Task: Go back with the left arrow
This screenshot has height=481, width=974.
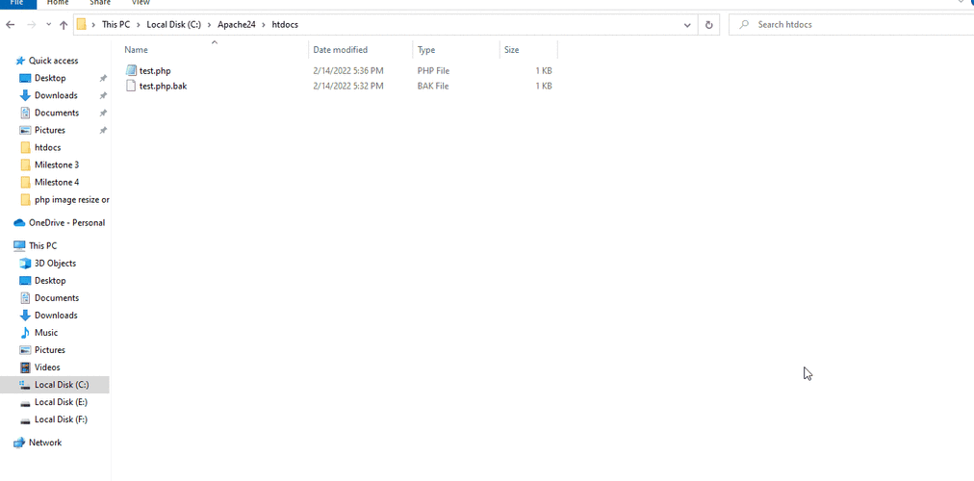Action: (x=10, y=25)
